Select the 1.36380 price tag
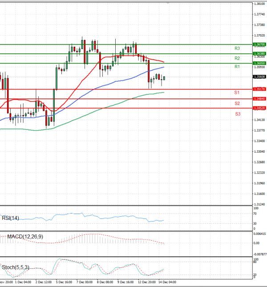This screenshot has width=267, height=287. [259, 54]
